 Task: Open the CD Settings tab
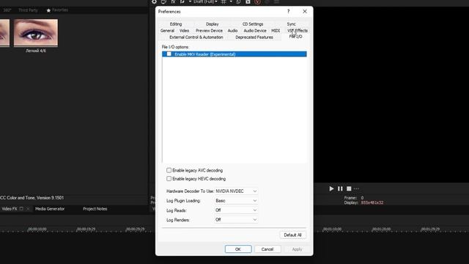tap(253, 24)
